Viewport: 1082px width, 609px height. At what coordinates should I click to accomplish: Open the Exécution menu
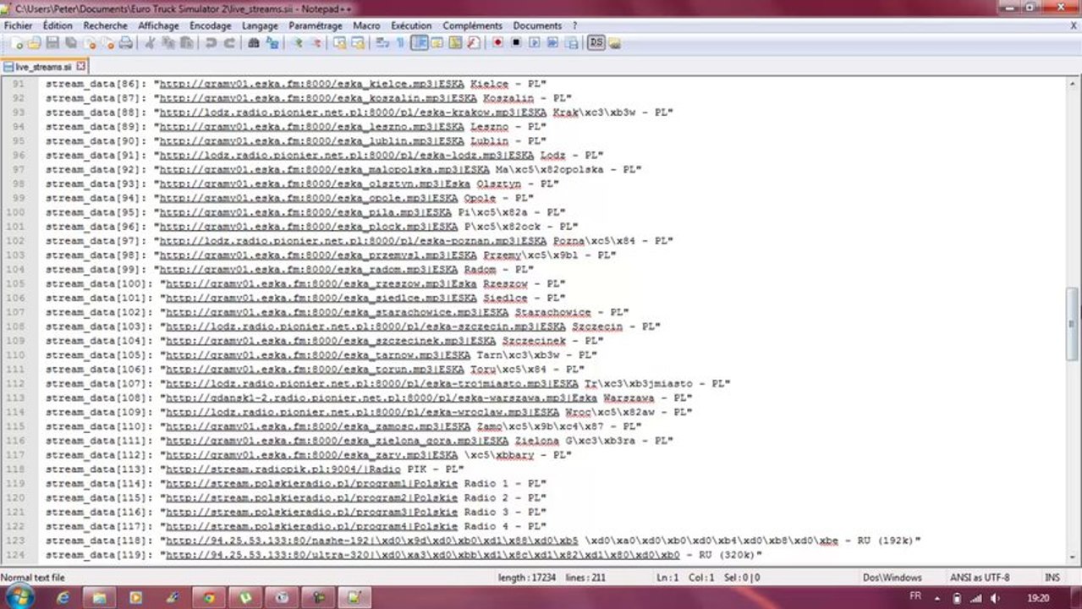(411, 25)
